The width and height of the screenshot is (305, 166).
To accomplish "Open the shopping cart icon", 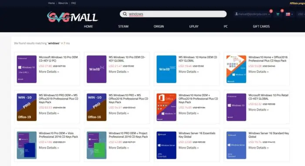I will (x=278, y=14).
